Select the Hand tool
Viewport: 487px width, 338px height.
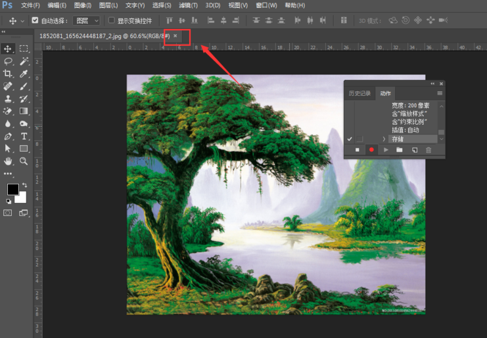[8, 161]
